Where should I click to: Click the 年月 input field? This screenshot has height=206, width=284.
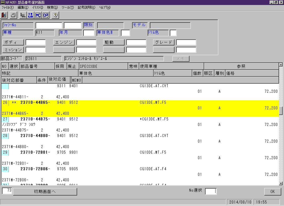(89, 33)
